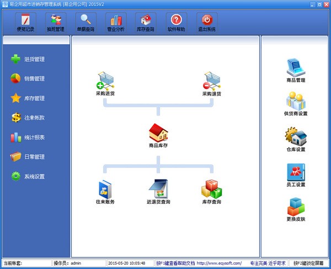
Task: Select 统计报表 in sidebar
Action: point(28,138)
